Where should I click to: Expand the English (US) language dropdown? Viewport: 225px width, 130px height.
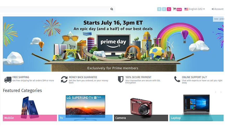tap(195, 9)
